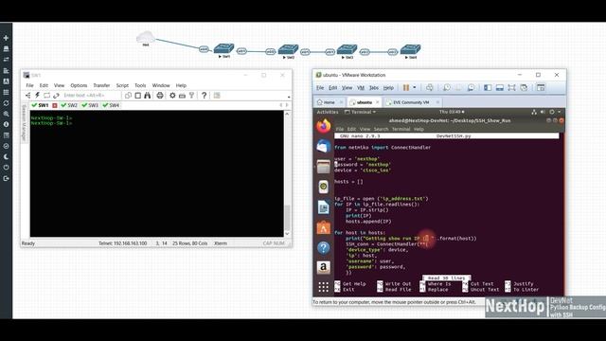
Task: Switch to the SW2 session tab
Action: pos(69,105)
